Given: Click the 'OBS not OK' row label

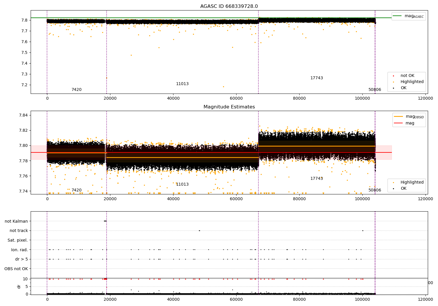Looking at the screenshot, I should click(16, 269).
